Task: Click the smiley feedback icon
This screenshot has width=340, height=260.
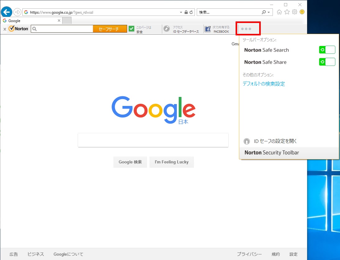Action: click(302, 12)
